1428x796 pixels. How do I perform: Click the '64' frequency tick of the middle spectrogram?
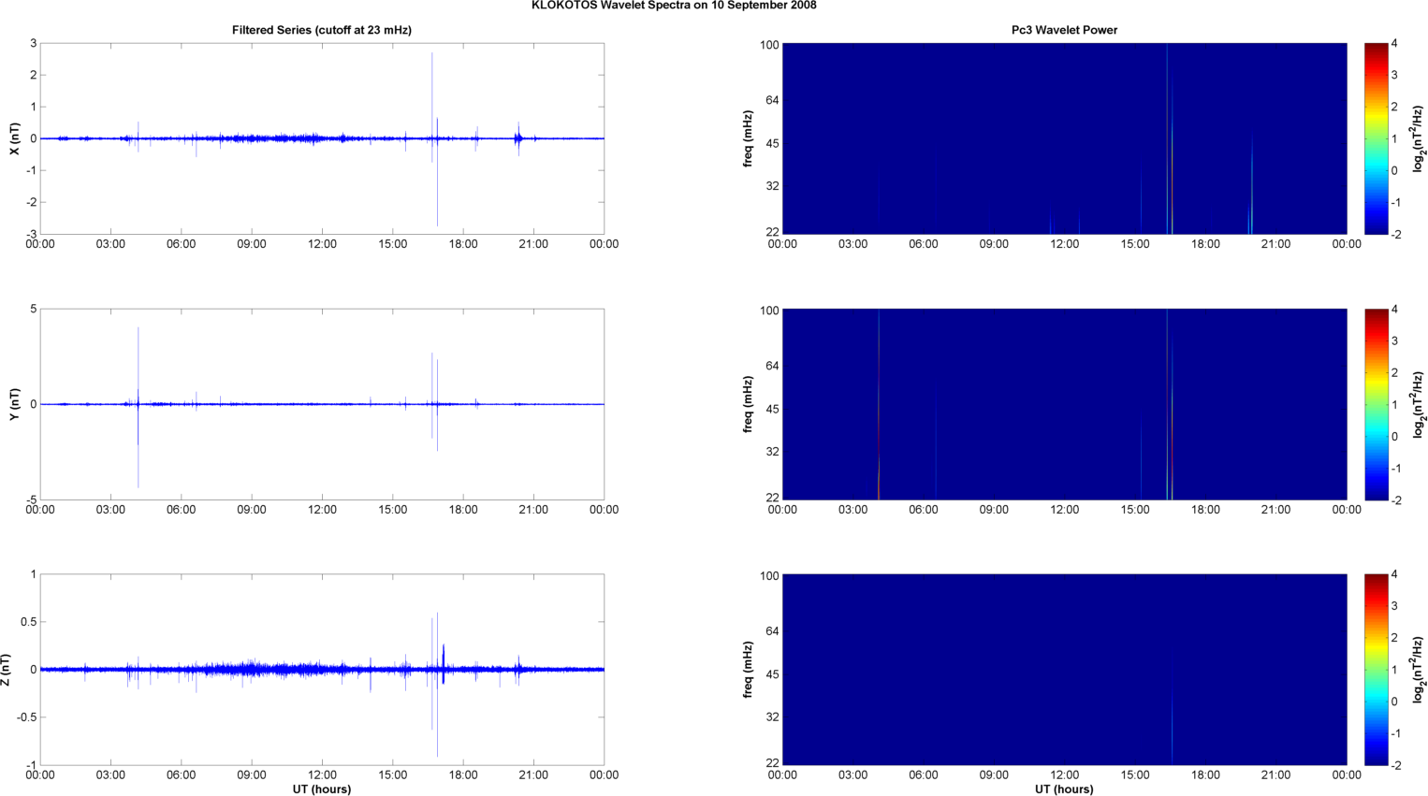click(772, 366)
